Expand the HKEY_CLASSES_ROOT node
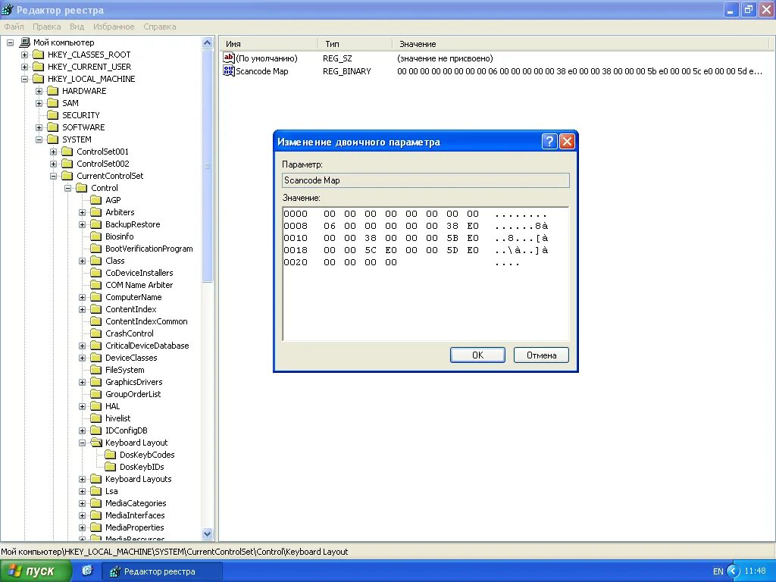The image size is (776, 582). [25, 55]
